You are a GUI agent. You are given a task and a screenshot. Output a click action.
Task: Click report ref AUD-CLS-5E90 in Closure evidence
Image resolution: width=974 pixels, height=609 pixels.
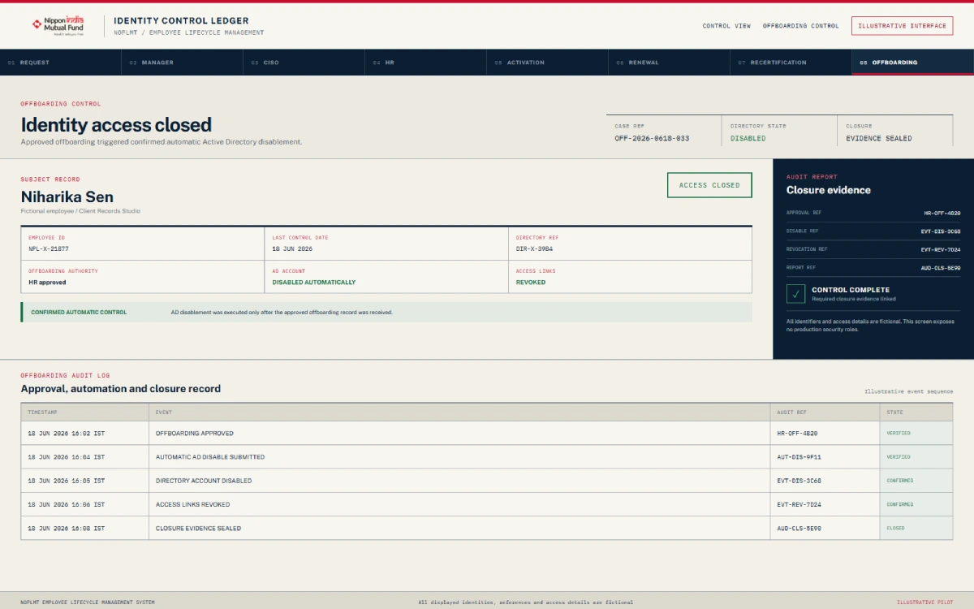point(942,268)
